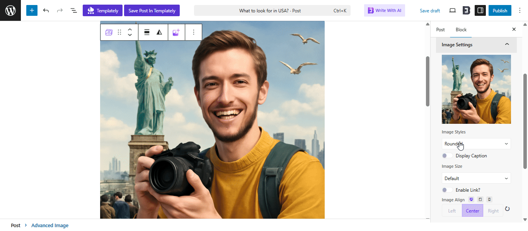Open block toolbar three-dot options
The height and width of the screenshot is (231, 528).
coord(194,32)
